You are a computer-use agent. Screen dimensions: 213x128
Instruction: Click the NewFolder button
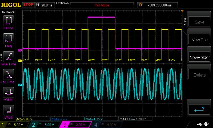(199, 57)
